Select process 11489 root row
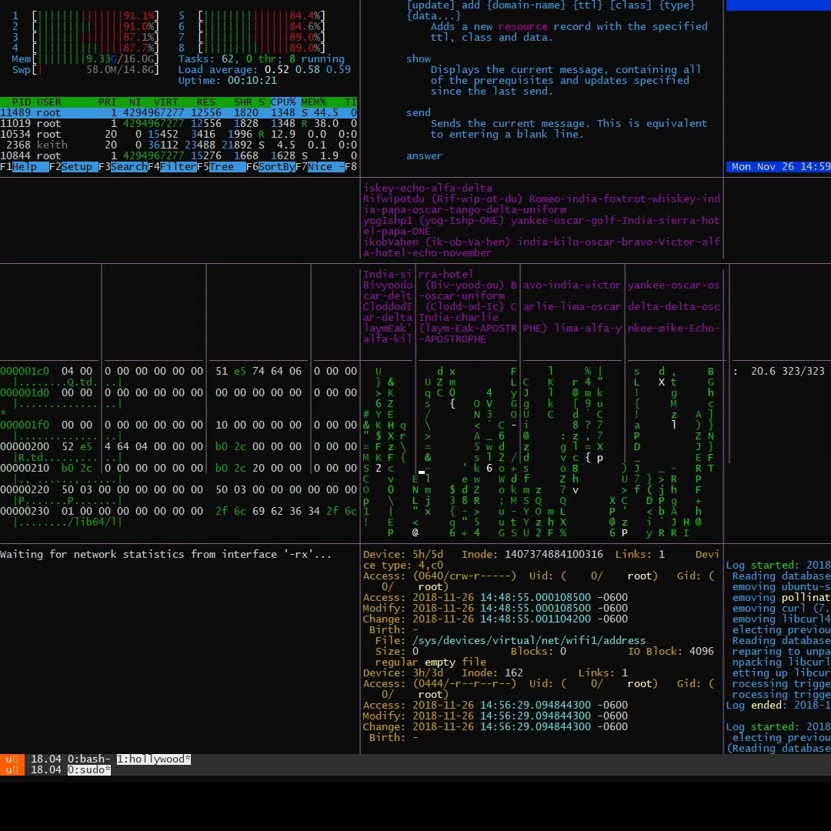 (179, 113)
